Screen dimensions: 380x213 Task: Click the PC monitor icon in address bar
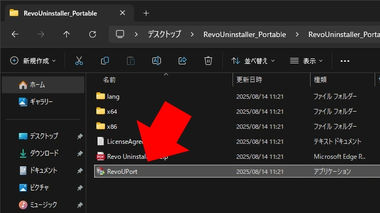click(x=120, y=34)
